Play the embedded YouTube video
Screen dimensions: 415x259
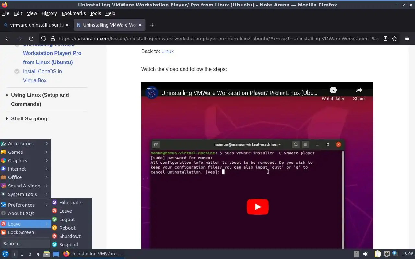[x=258, y=207]
